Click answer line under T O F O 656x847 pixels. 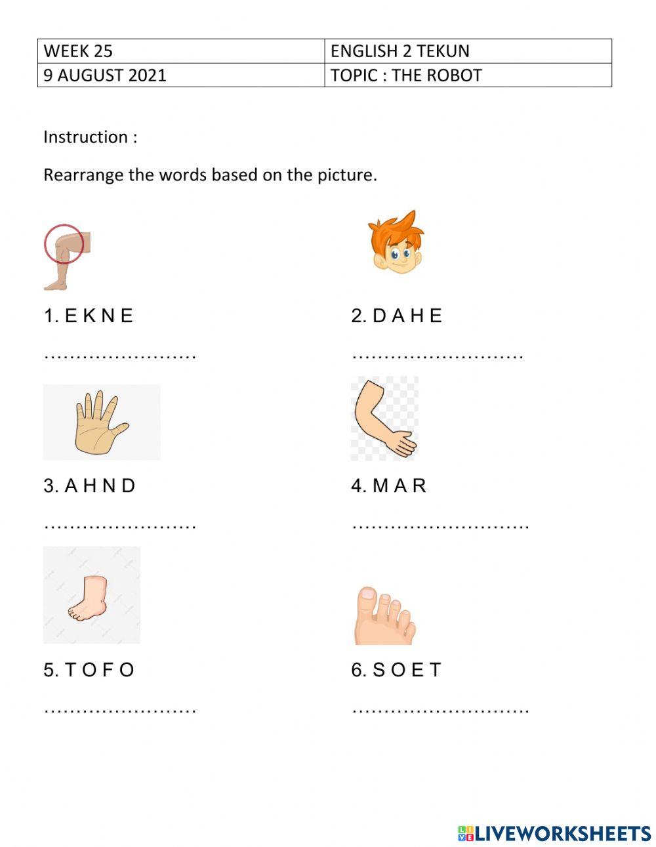(120, 711)
